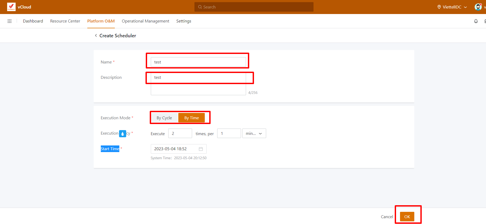Image resolution: width=486 pixels, height=224 pixels.
Task: Go to the Settings tab
Action: click(x=184, y=21)
